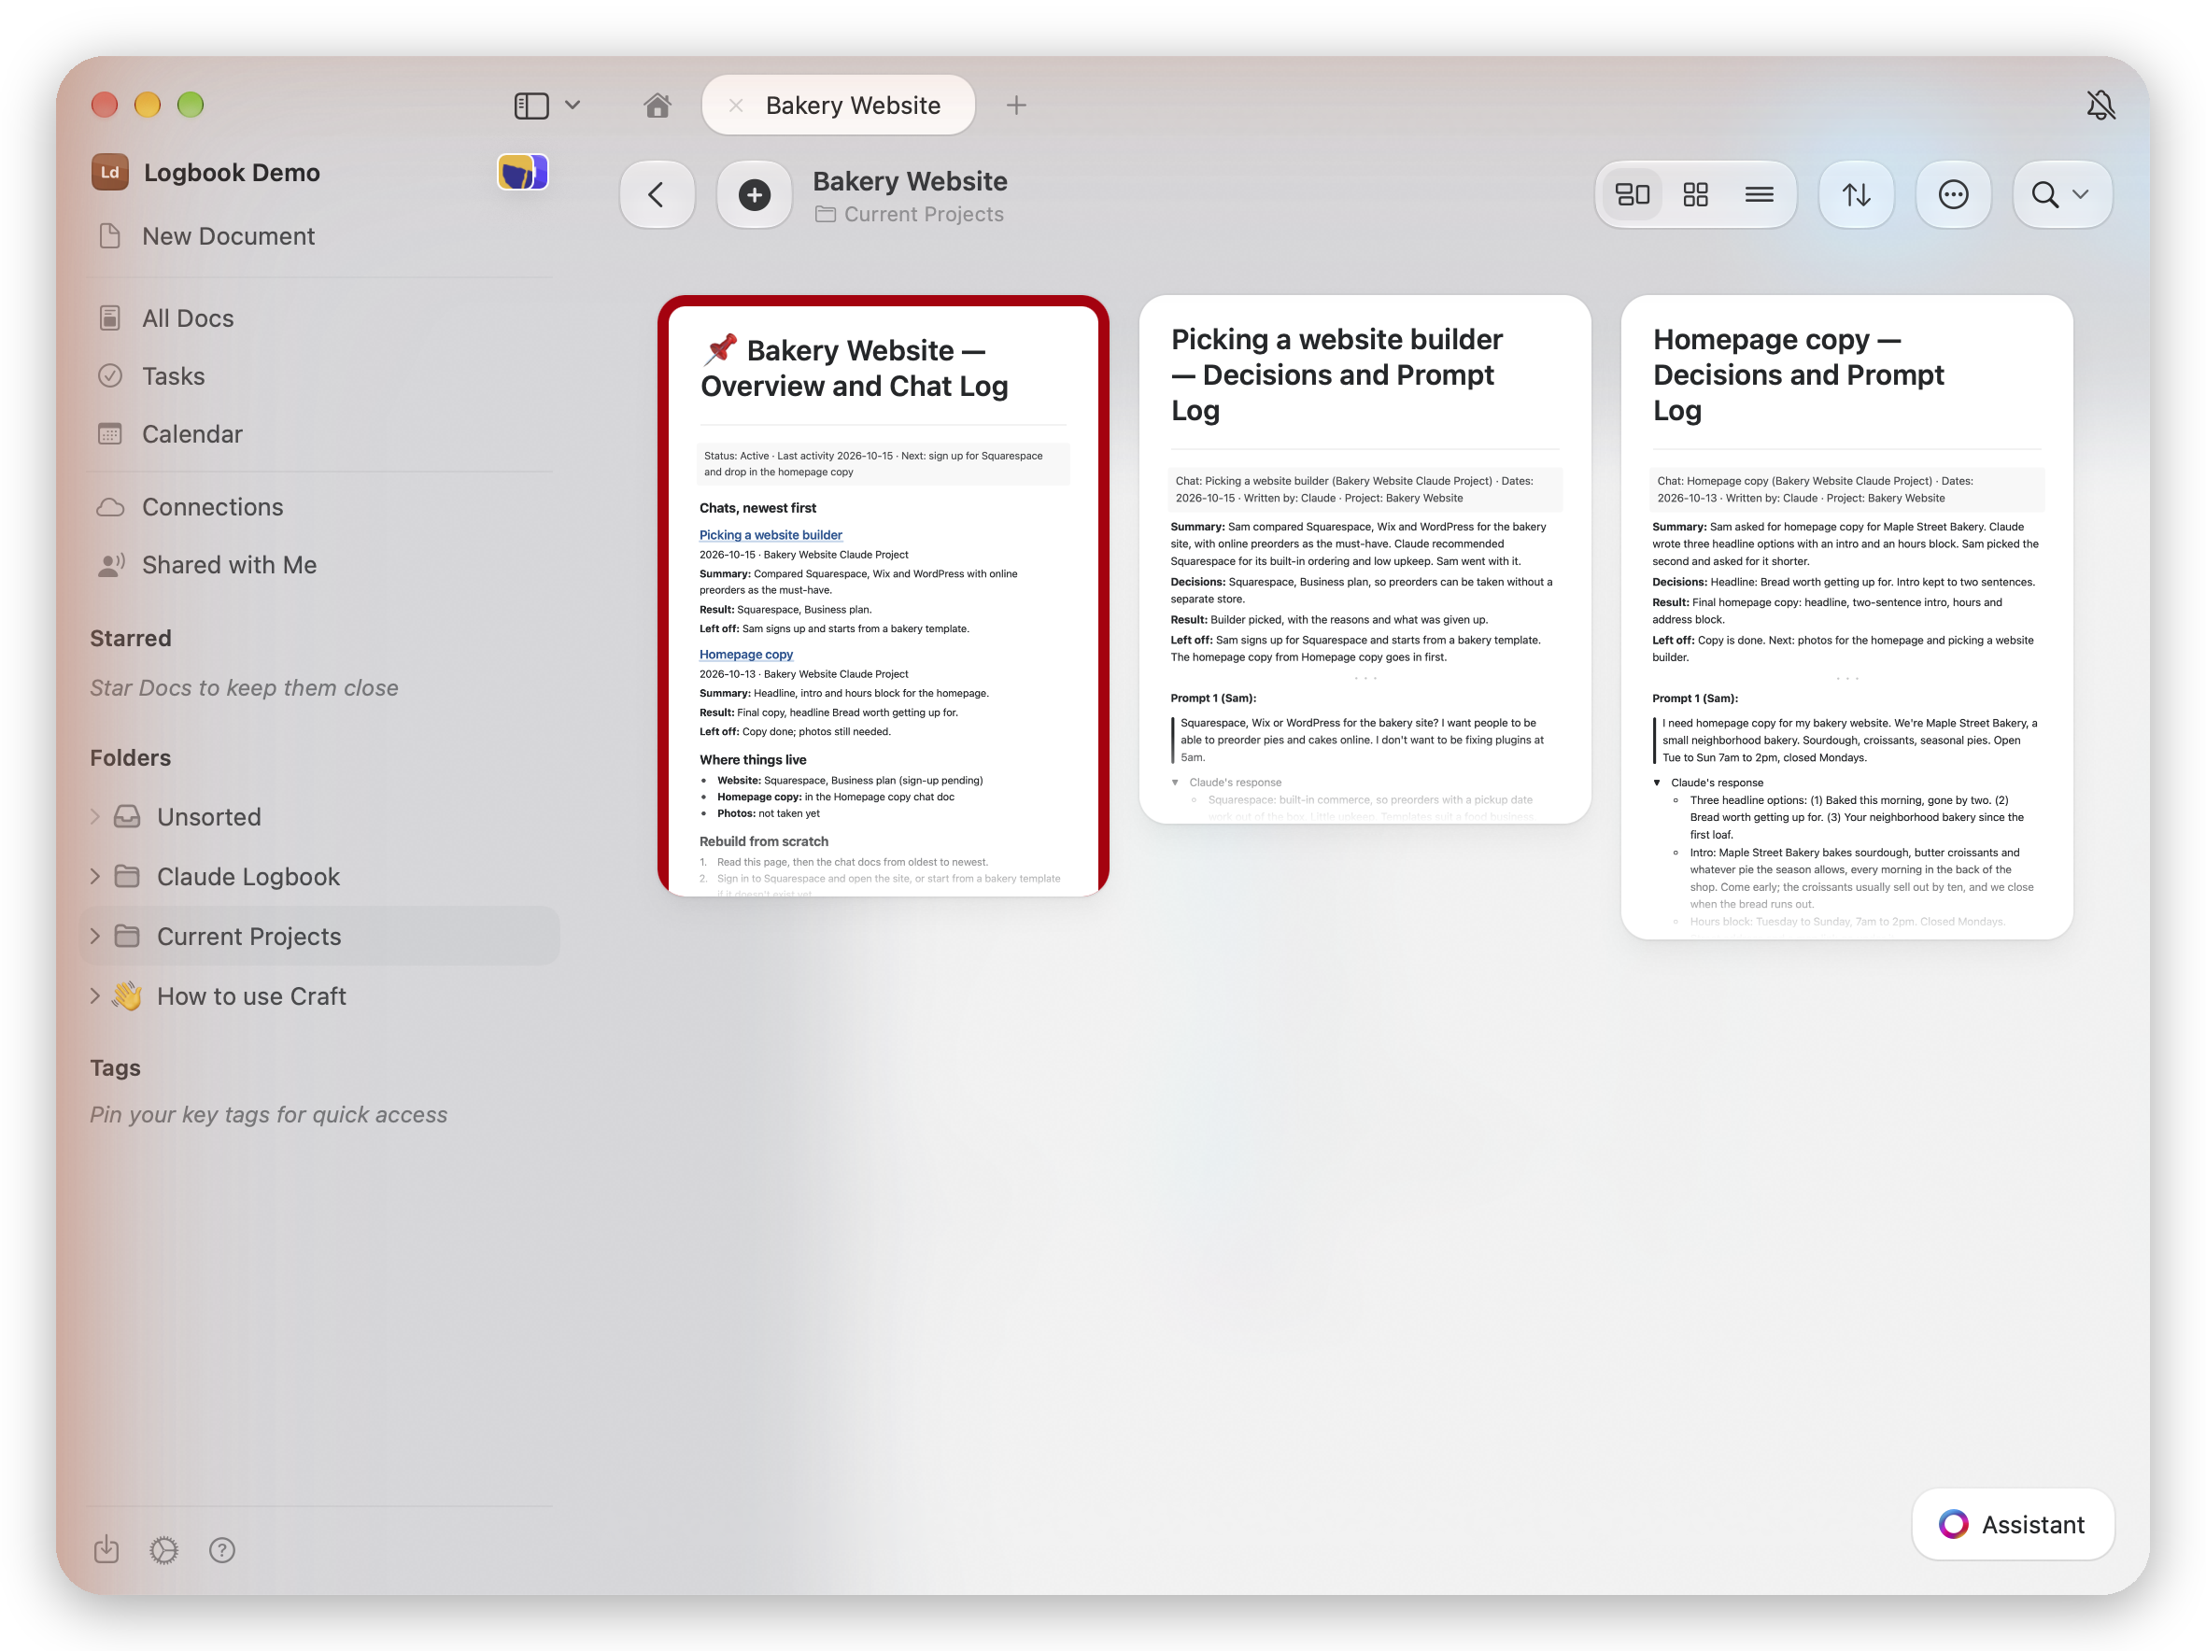The height and width of the screenshot is (1651, 2206).
Task: Collapse Claude's response in Homepage copy card
Action: [x=1657, y=783]
